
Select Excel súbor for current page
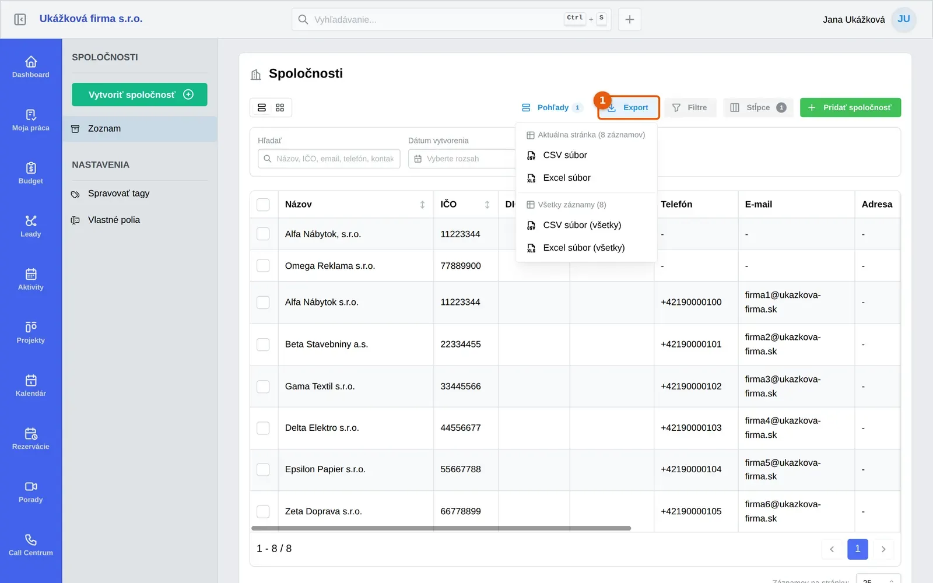tap(587, 178)
